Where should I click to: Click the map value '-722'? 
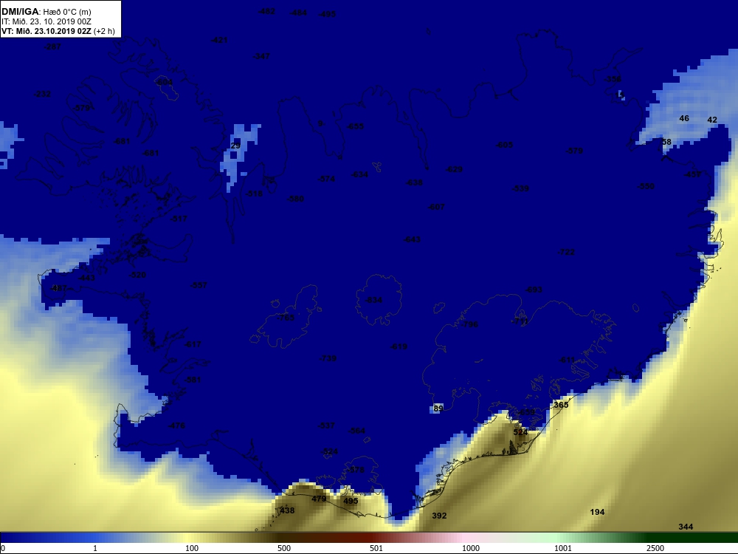tap(566, 252)
